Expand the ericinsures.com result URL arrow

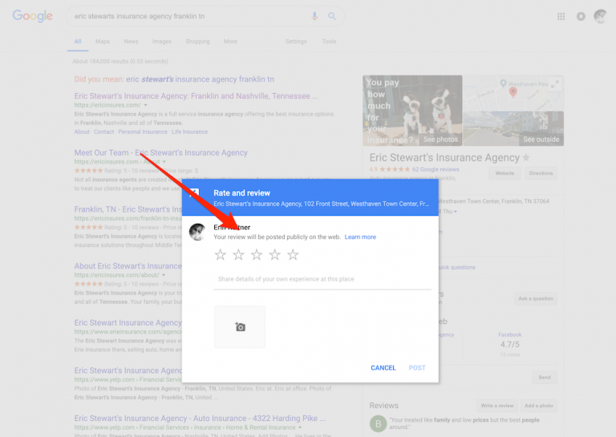click(x=145, y=105)
